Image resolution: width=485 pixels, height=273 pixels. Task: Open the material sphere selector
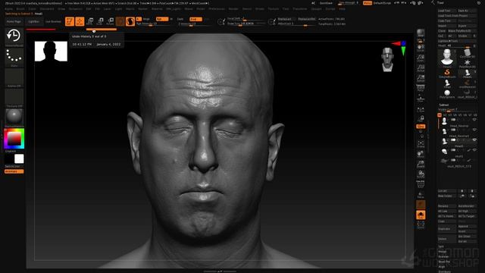[x=14, y=117]
